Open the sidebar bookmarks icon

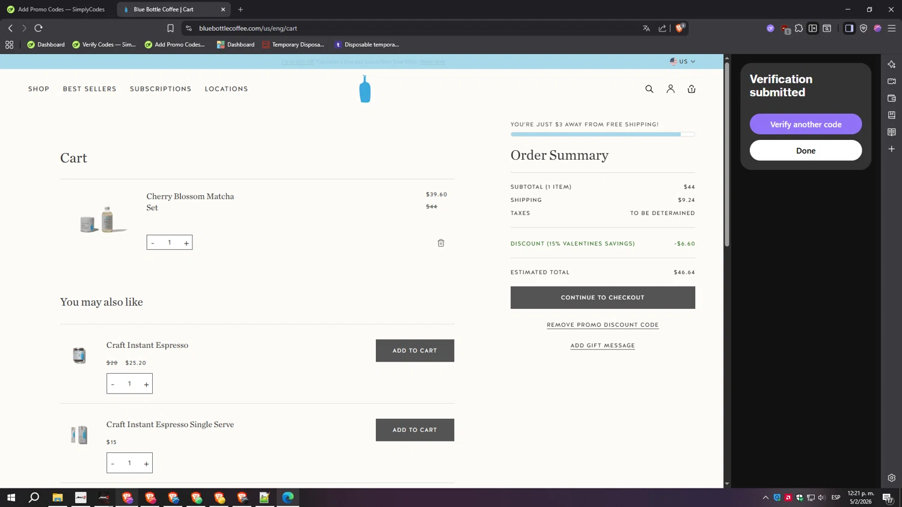(x=891, y=115)
